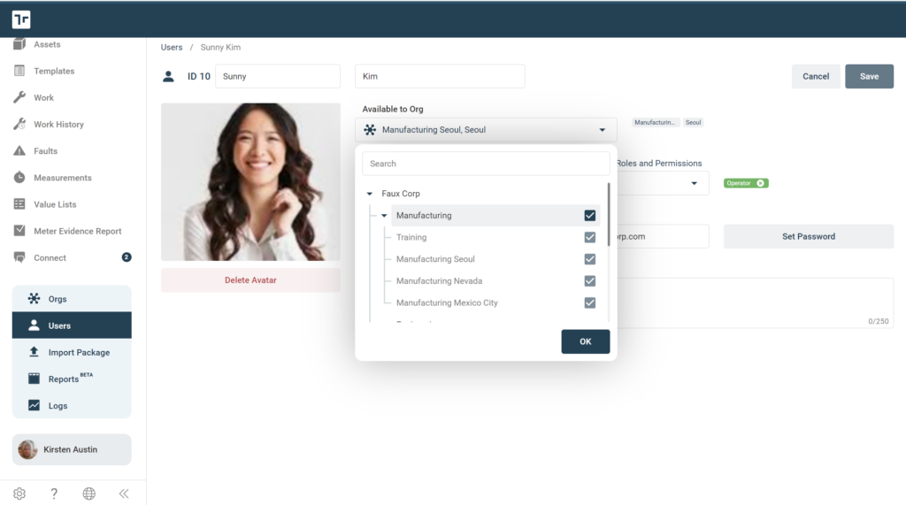This screenshot has height=505, width=906.
Task: Save the user changes
Action: 869,76
